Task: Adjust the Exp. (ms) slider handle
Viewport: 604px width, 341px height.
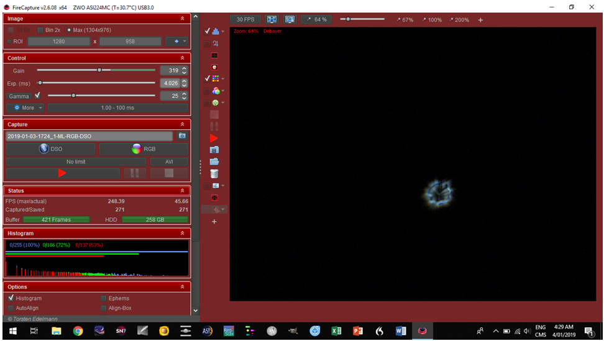Action: pos(40,83)
